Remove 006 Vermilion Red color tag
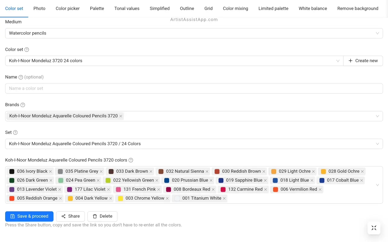 click(x=320, y=190)
